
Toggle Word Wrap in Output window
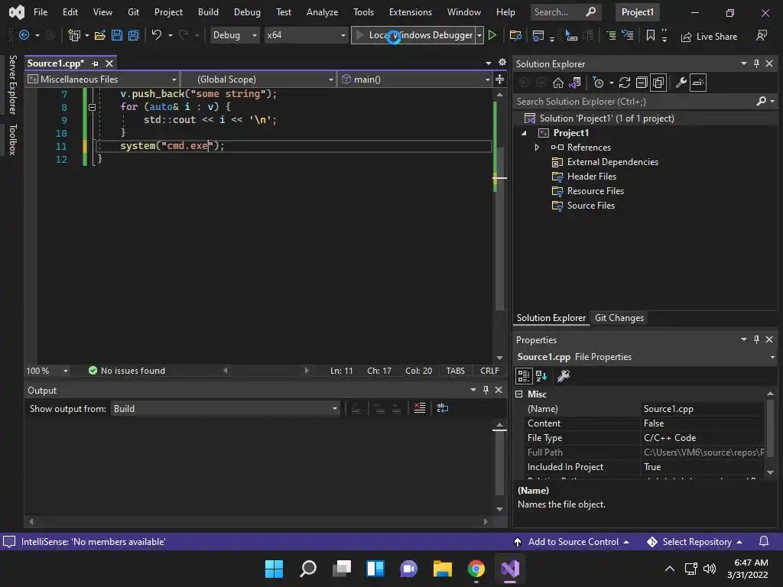click(443, 408)
